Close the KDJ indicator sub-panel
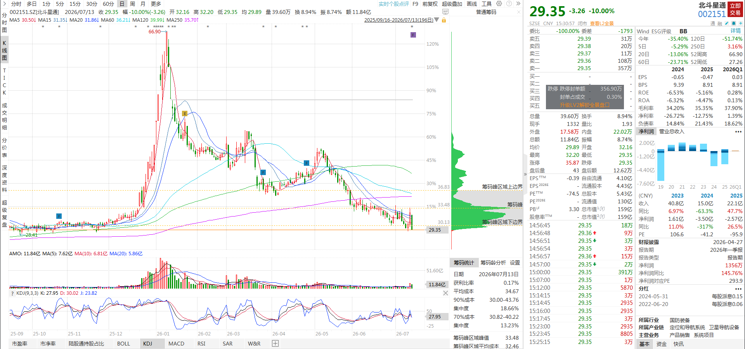This screenshot has height=349, width=745. (445, 293)
